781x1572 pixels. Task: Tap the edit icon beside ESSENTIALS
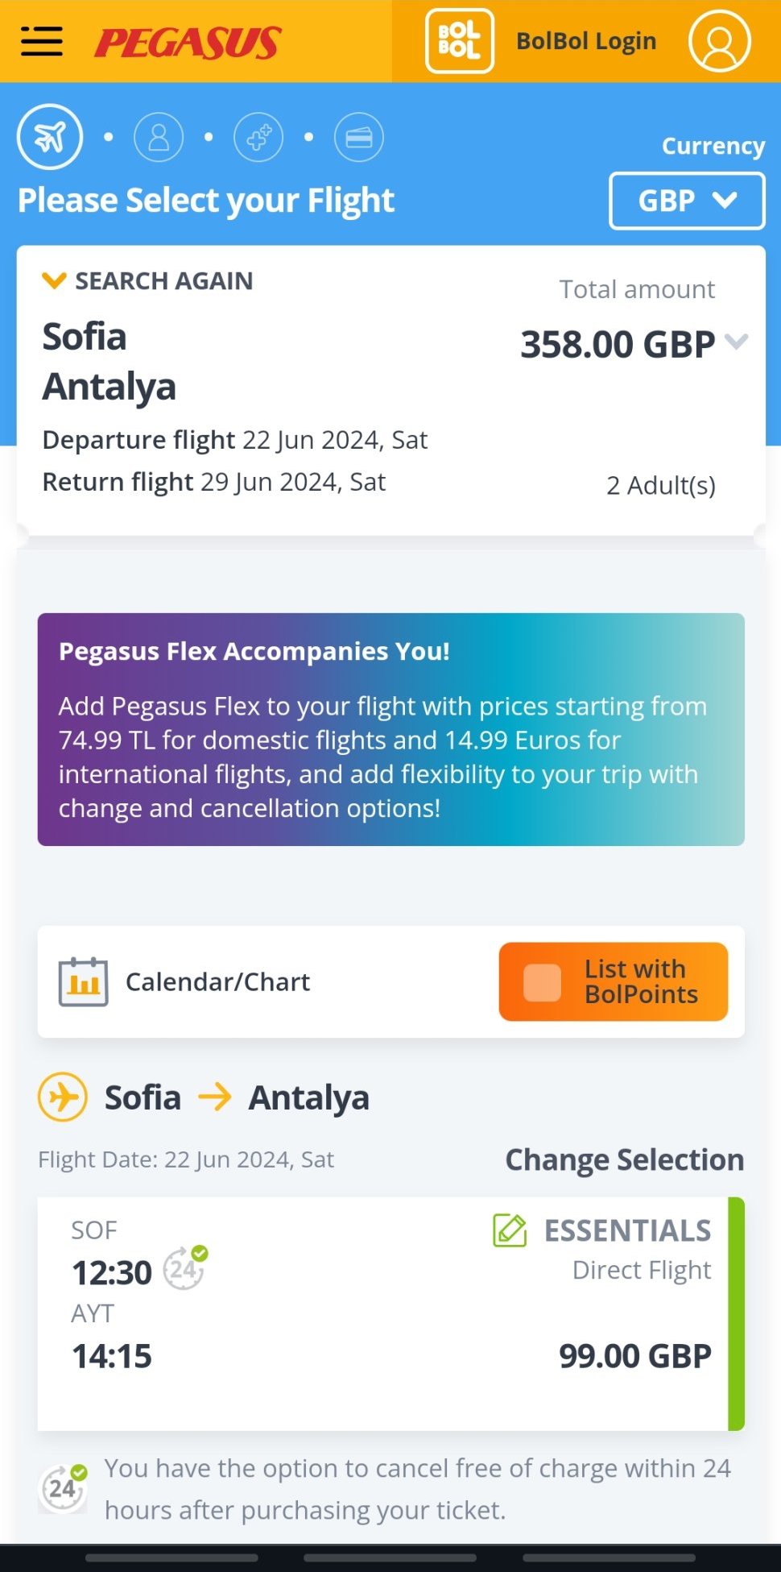(x=510, y=1230)
